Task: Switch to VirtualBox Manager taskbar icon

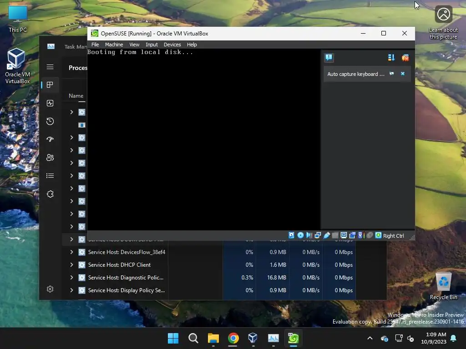Action: tap(253, 338)
